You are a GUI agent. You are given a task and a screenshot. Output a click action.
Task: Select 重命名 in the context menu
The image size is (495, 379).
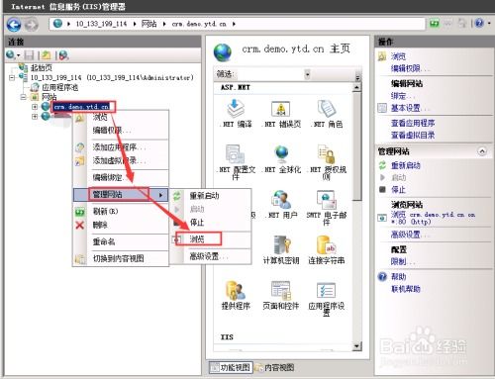pos(104,241)
